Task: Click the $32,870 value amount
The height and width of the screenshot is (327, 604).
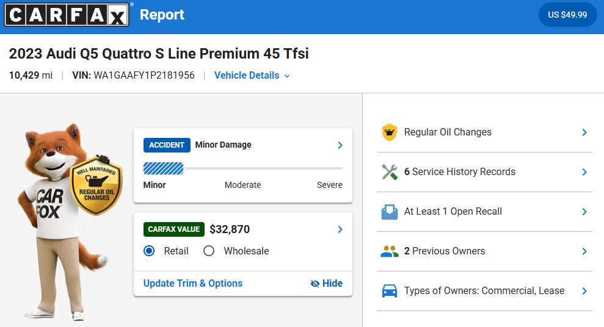Action: pos(230,229)
